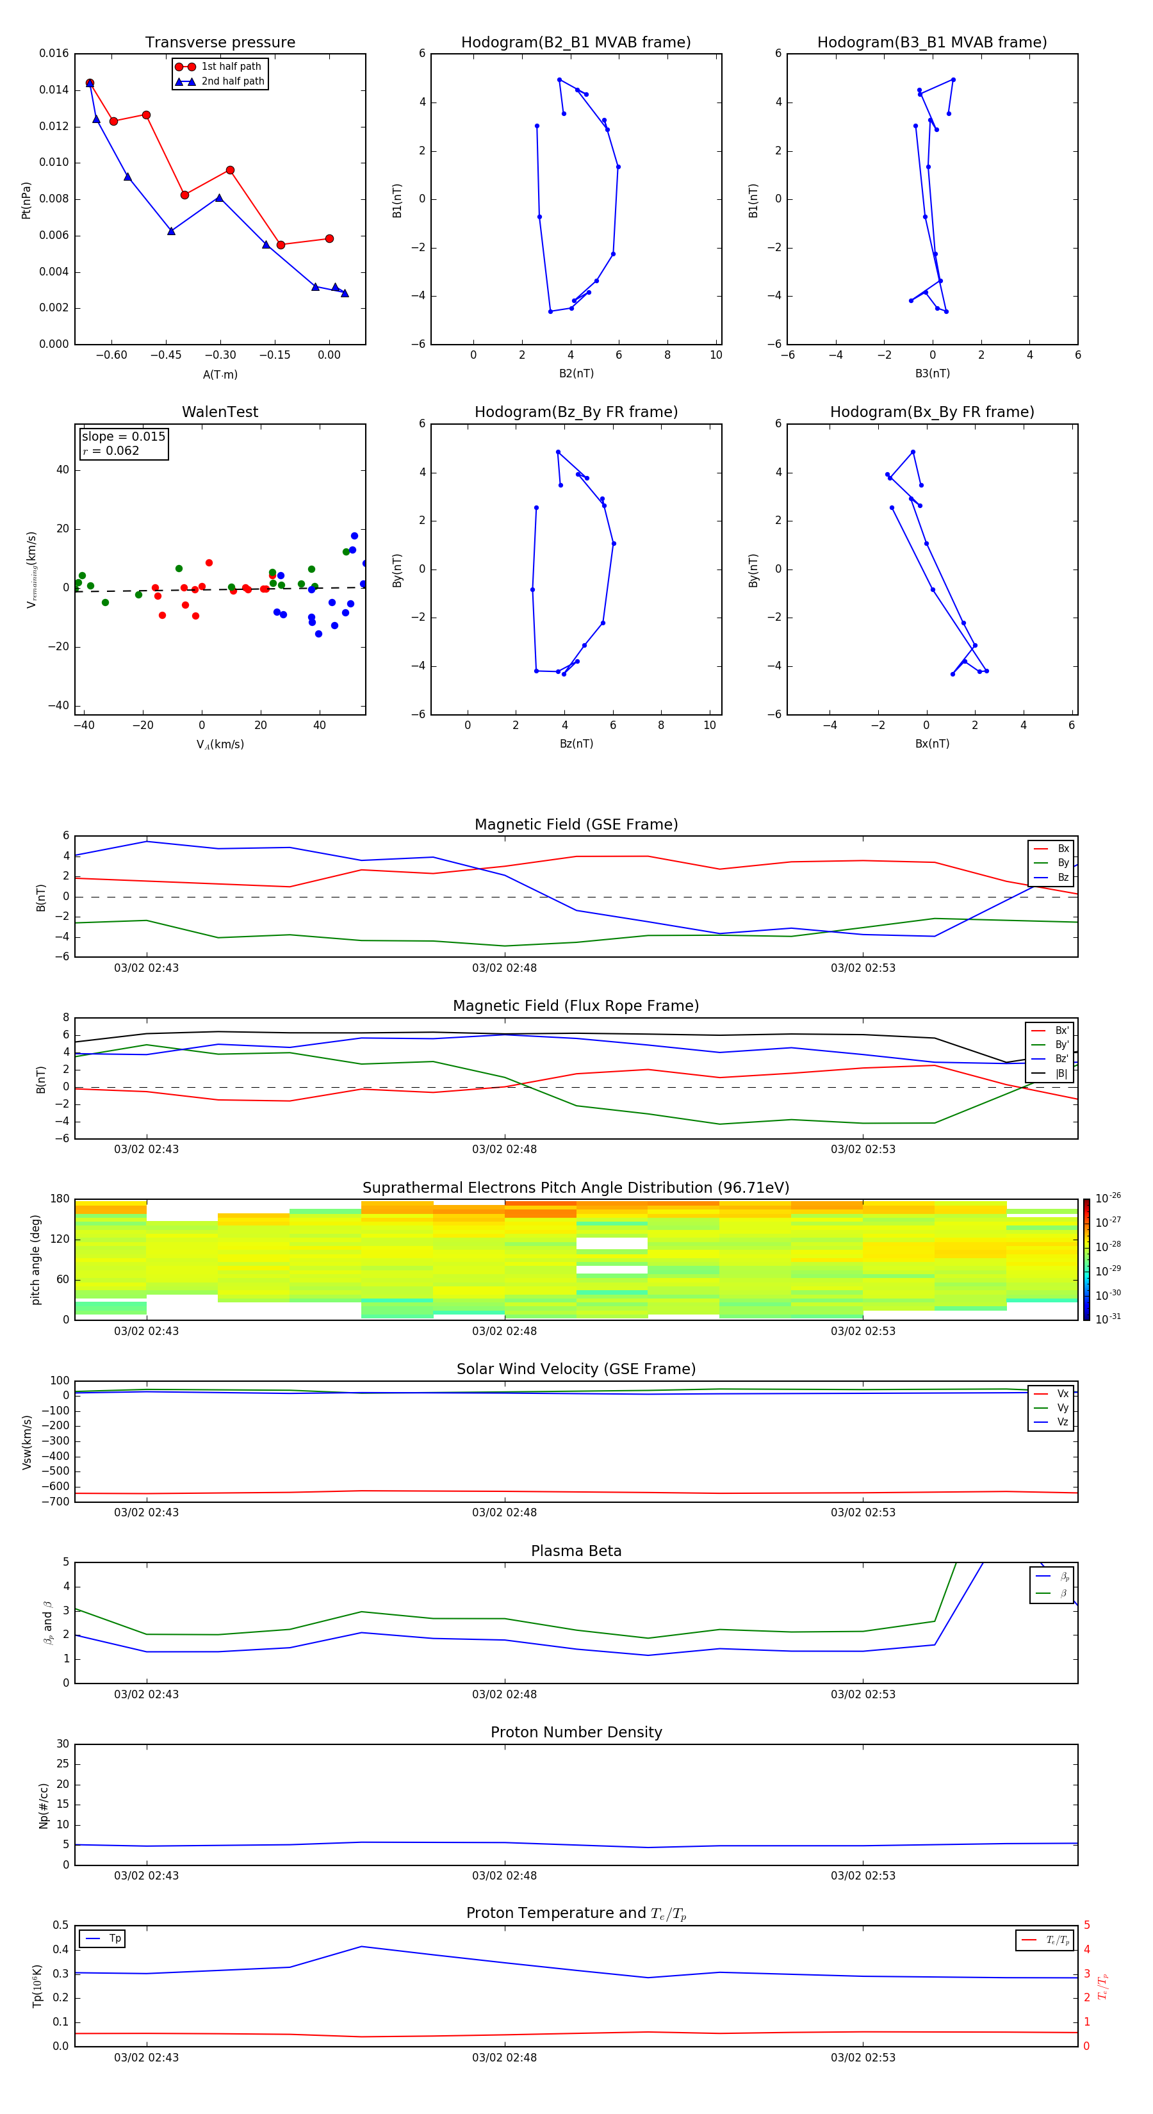Screen dimensions: 1153x2114
Task: Click the pitch angle colorbar scale
Action: pyautogui.click(x=1086, y=1259)
